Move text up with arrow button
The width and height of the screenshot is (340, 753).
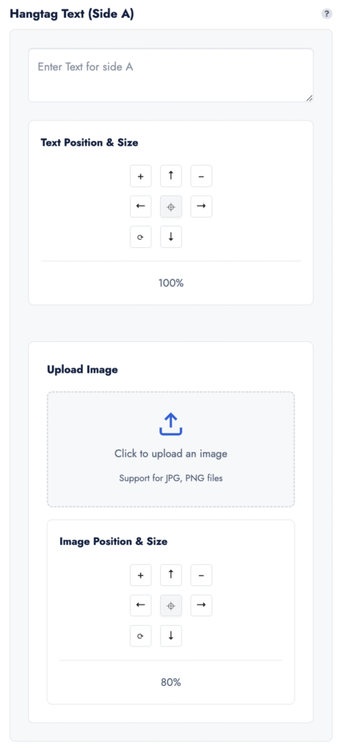coord(170,176)
